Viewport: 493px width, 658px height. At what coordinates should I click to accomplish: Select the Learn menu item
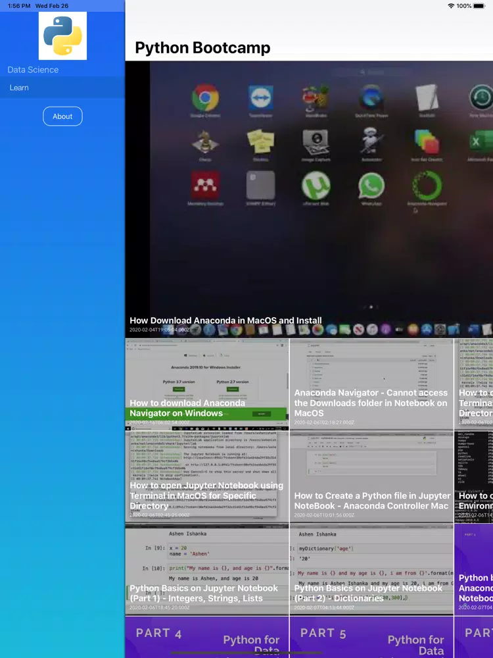(x=62, y=88)
